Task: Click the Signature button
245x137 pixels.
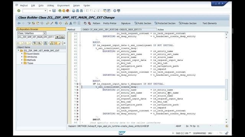Action: tap(126, 23)
